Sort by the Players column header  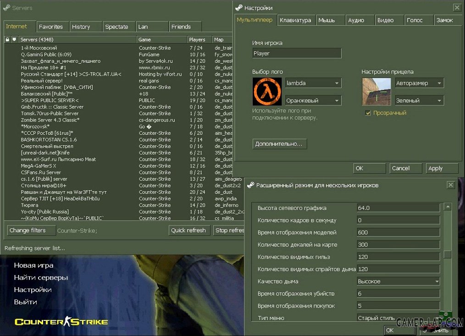click(x=200, y=39)
